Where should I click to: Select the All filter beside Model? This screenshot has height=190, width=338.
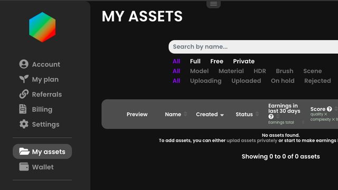(176, 71)
